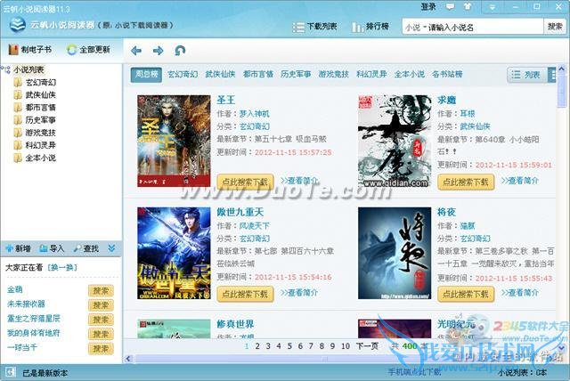Select the 游戏竞技 category tab
This screenshot has width=570, height=381.
point(333,75)
